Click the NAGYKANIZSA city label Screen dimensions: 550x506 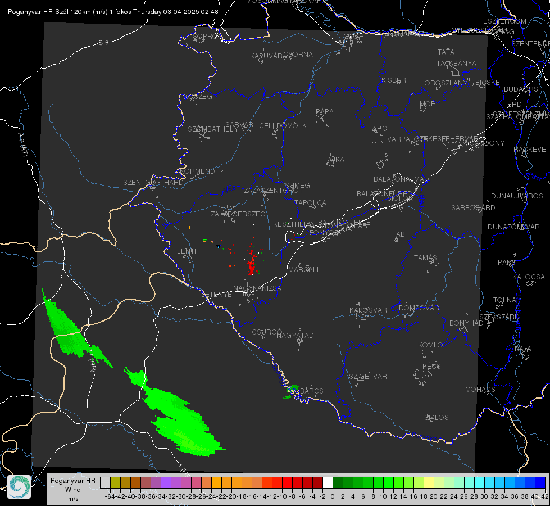pos(257,288)
